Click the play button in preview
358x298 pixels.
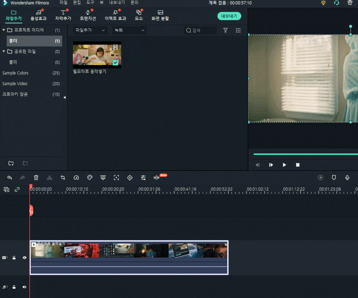(284, 165)
